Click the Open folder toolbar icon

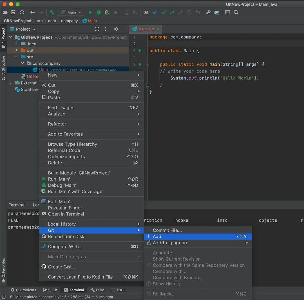pyautogui.click(x=5, y=13)
